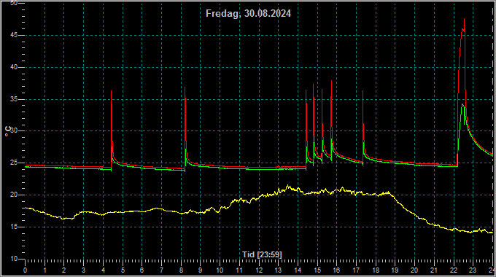Click the green curve peak near hour 22
Image resolution: width=496 pixels, height=277 pixels.
462,104
